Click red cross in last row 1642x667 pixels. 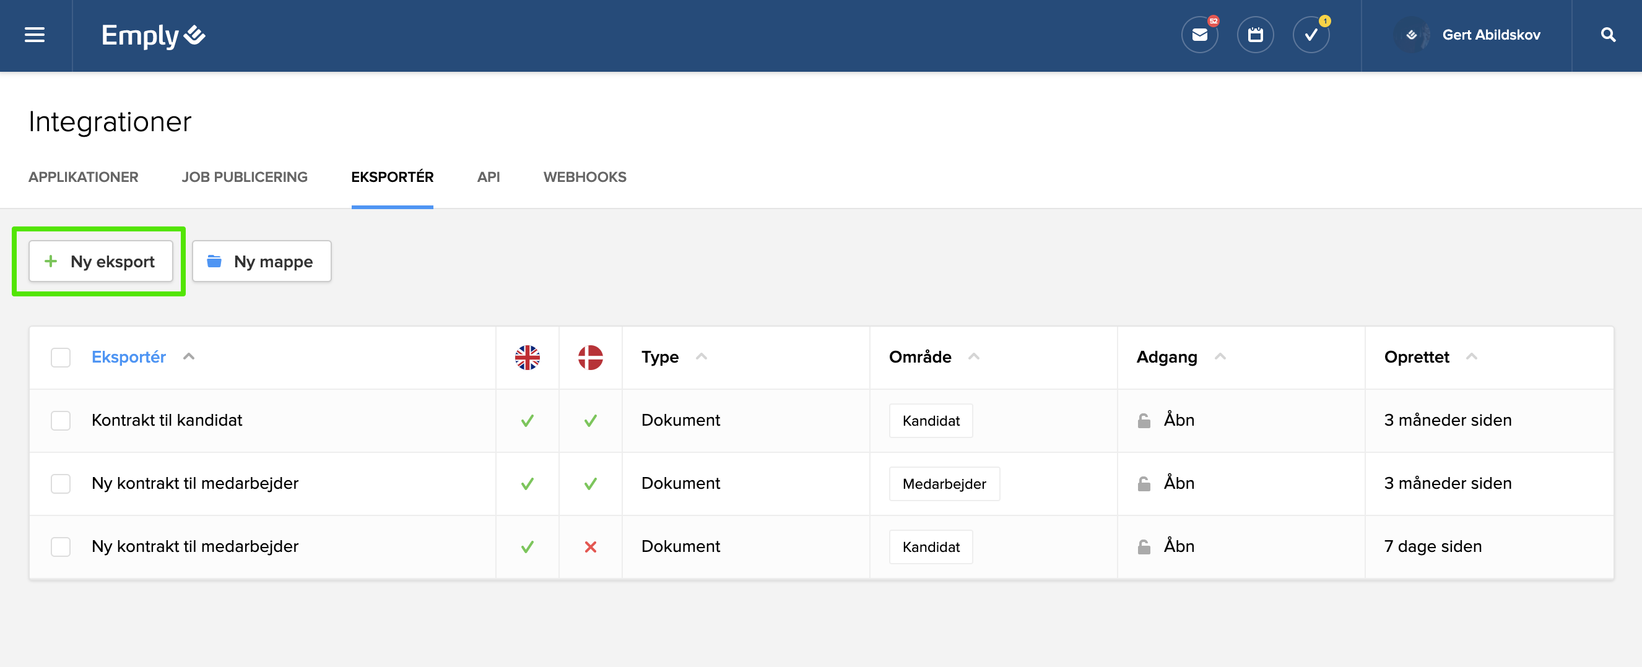pyautogui.click(x=590, y=546)
